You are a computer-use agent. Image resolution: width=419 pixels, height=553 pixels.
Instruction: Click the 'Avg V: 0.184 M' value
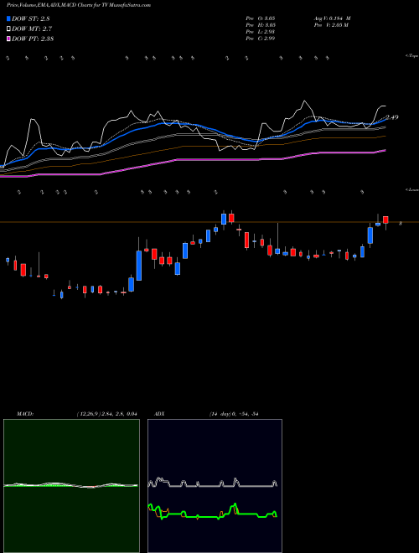click(332, 18)
